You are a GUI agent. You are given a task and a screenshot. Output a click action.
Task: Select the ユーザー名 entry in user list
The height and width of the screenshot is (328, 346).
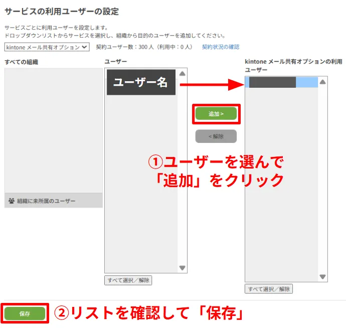point(141,82)
